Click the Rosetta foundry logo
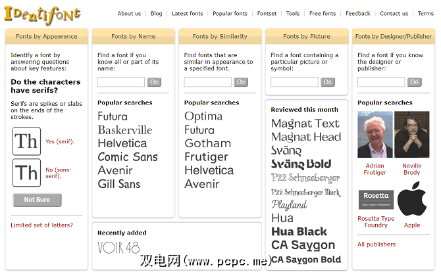Image resolution: width=441 pixels, height=276 pixels. click(376, 200)
